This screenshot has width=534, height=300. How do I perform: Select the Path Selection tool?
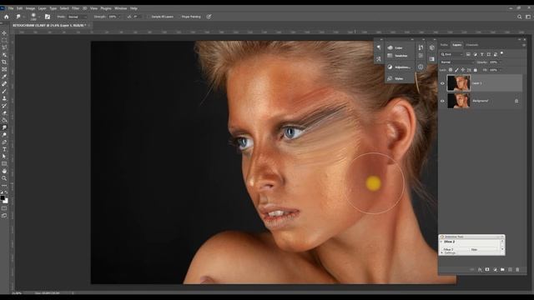coord(4,157)
